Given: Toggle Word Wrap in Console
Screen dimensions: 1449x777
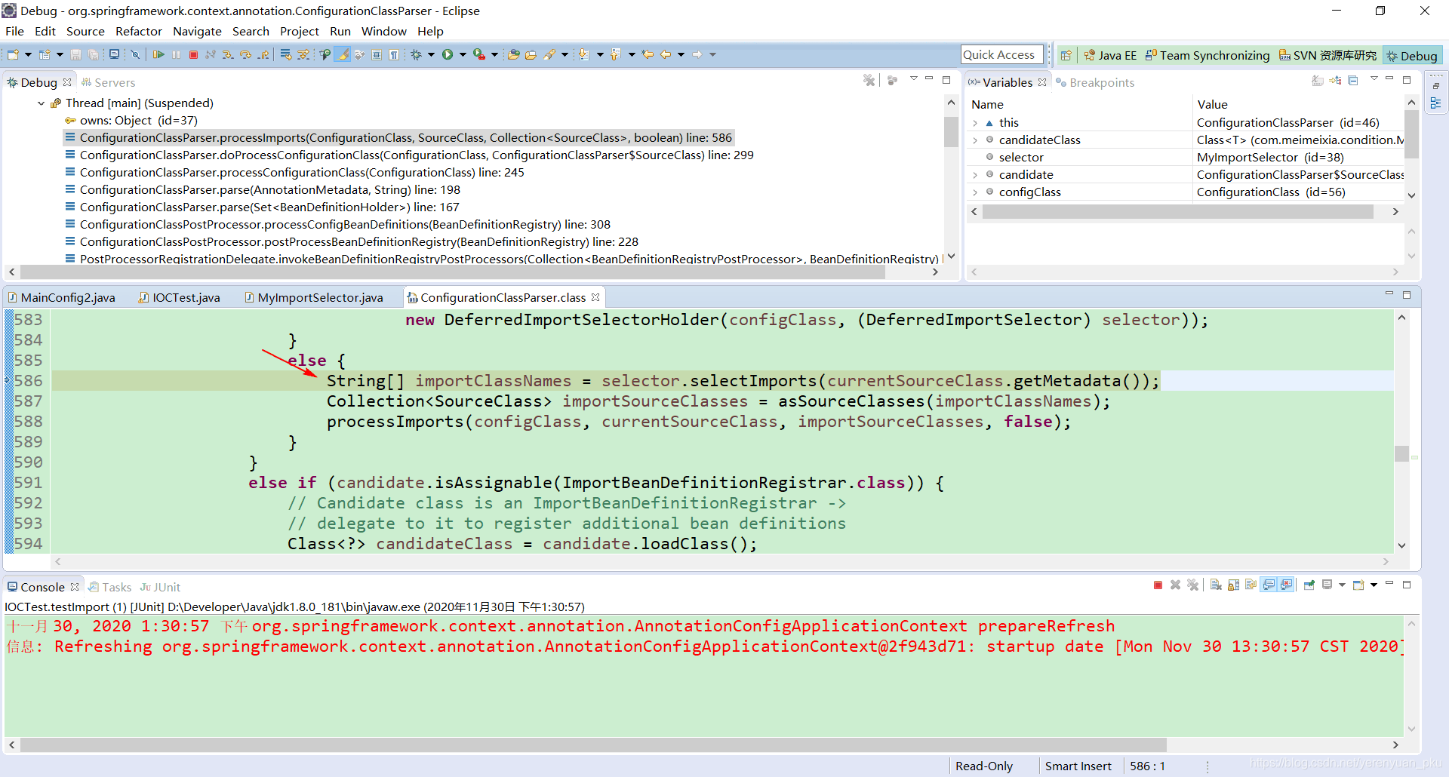Looking at the screenshot, I should point(1251,585).
